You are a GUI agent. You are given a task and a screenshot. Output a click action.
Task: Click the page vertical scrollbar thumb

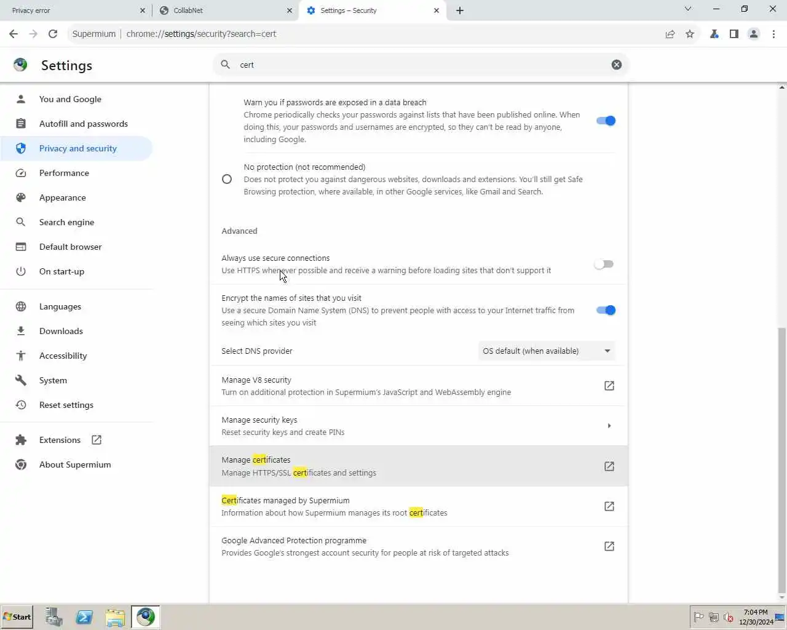pos(782,460)
